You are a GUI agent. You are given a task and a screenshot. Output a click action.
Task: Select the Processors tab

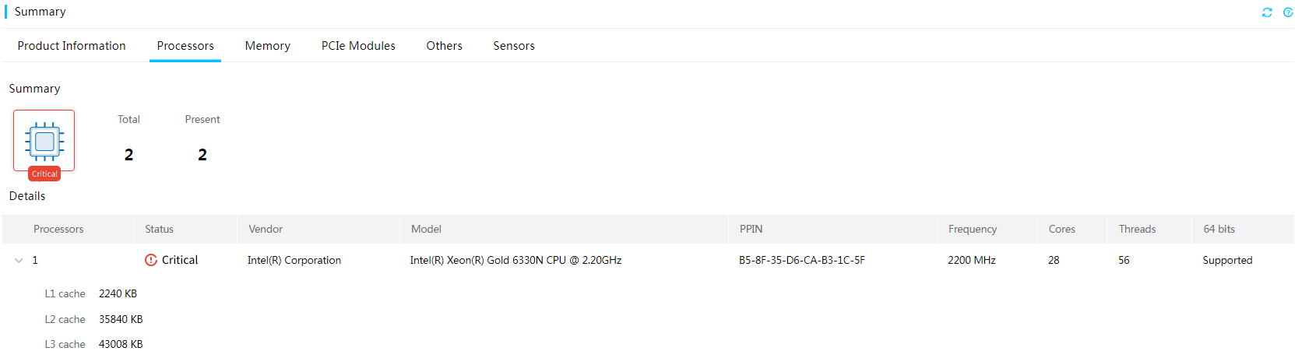coord(185,46)
